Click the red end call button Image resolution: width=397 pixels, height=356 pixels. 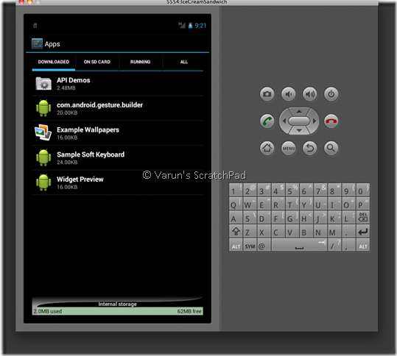[331, 121]
